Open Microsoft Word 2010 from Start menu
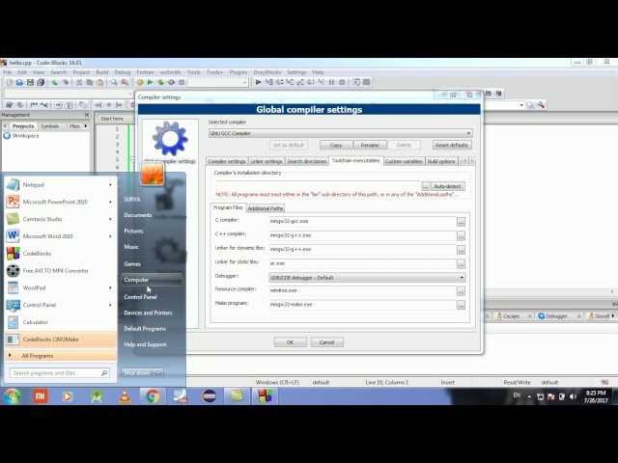The image size is (618, 463). pos(58,236)
